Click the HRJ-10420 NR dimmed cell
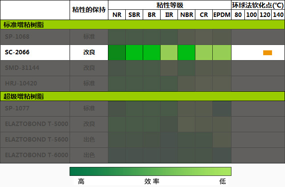Image resolution: width=285 pixels, height=187 pixels. [x=117, y=84]
